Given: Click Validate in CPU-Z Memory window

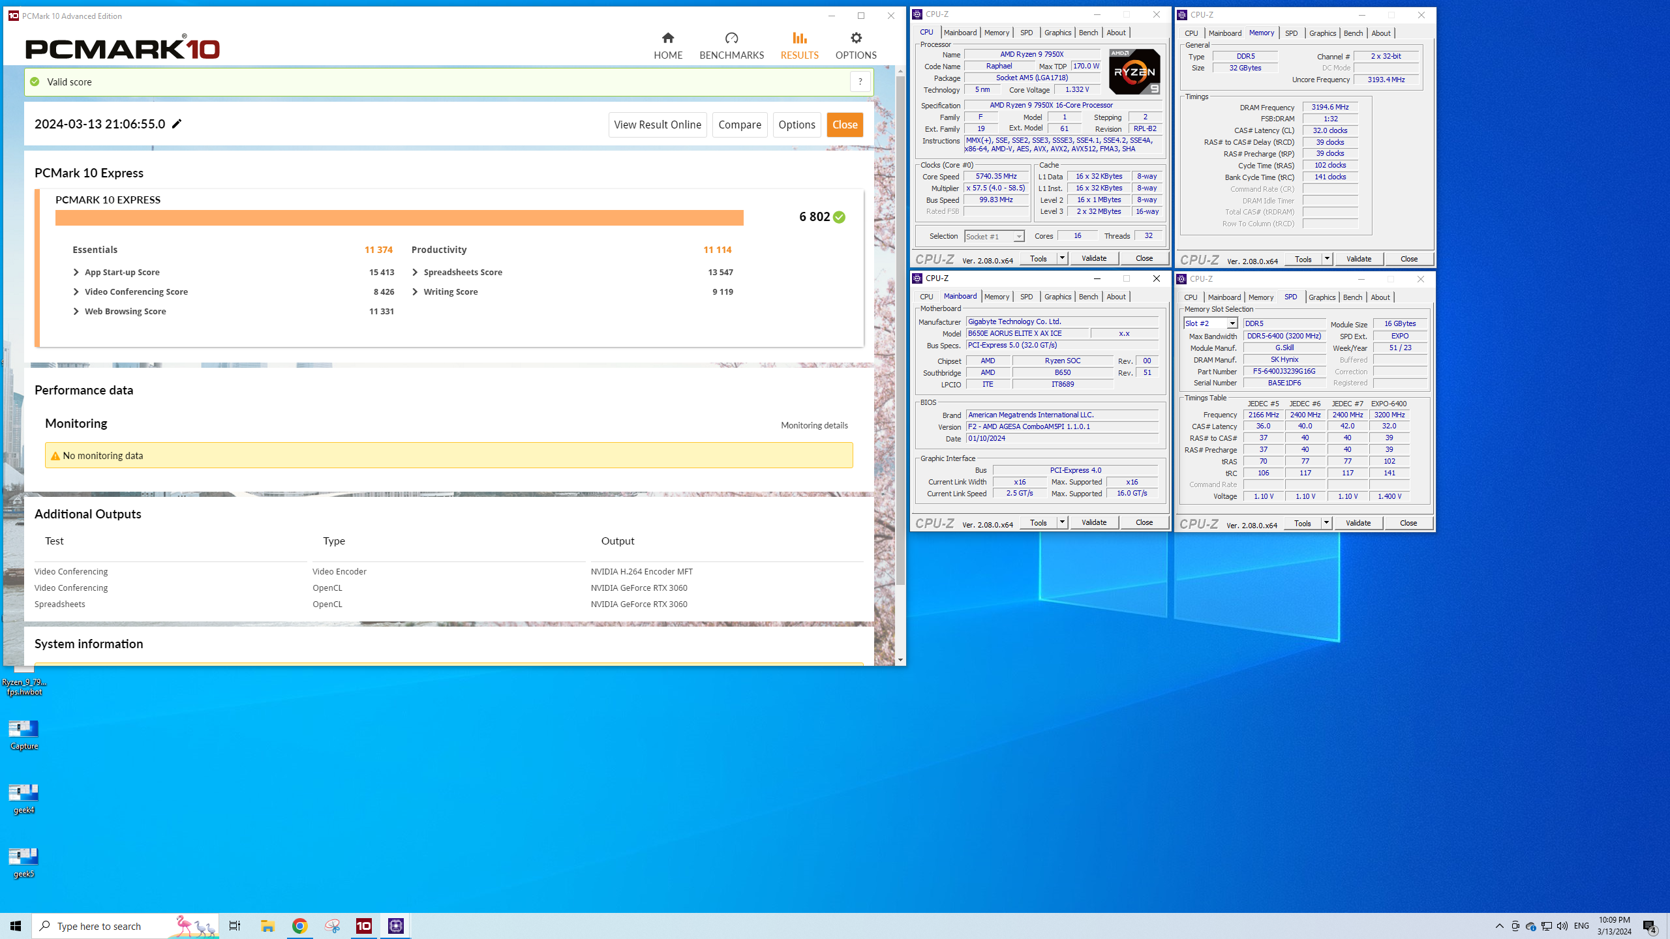Looking at the screenshot, I should click(1359, 259).
